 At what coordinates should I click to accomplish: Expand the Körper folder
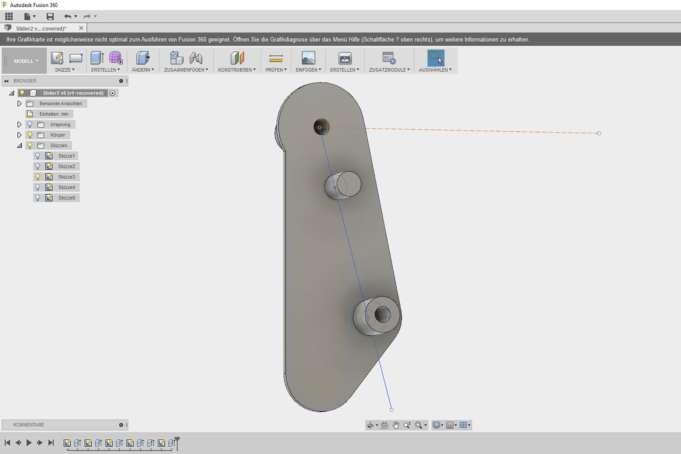tap(19, 135)
